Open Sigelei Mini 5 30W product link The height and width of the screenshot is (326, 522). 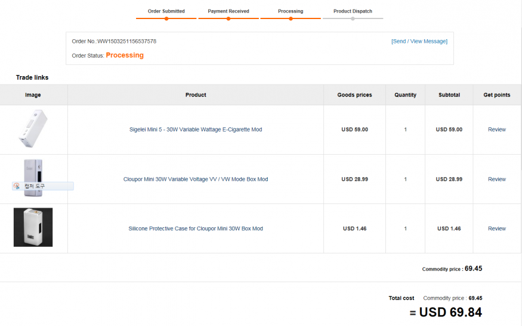pos(196,130)
